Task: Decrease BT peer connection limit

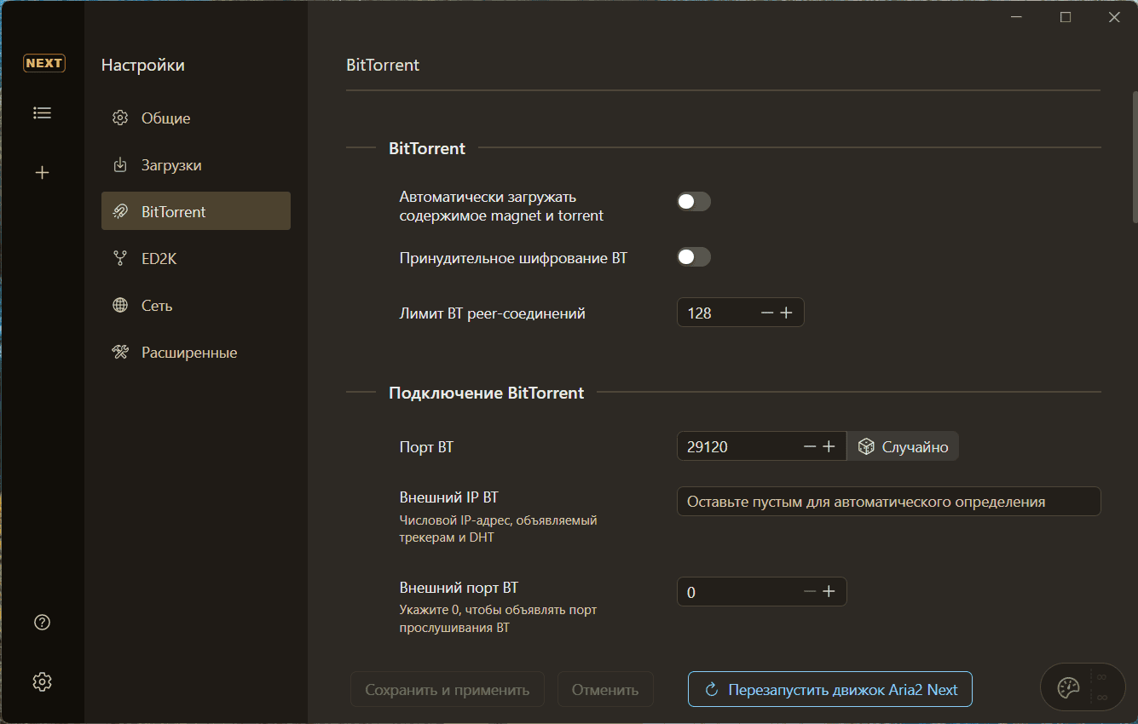Action: point(767,313)
